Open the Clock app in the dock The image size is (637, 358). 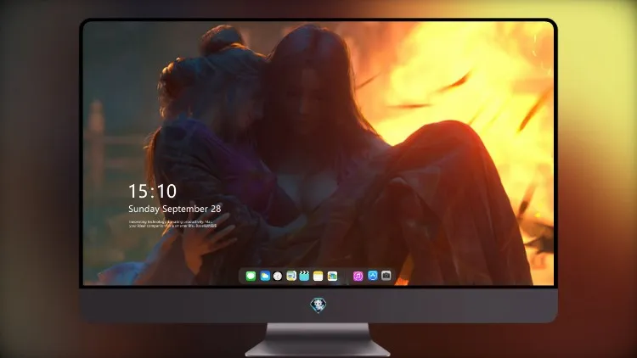(x=278, y=276)
